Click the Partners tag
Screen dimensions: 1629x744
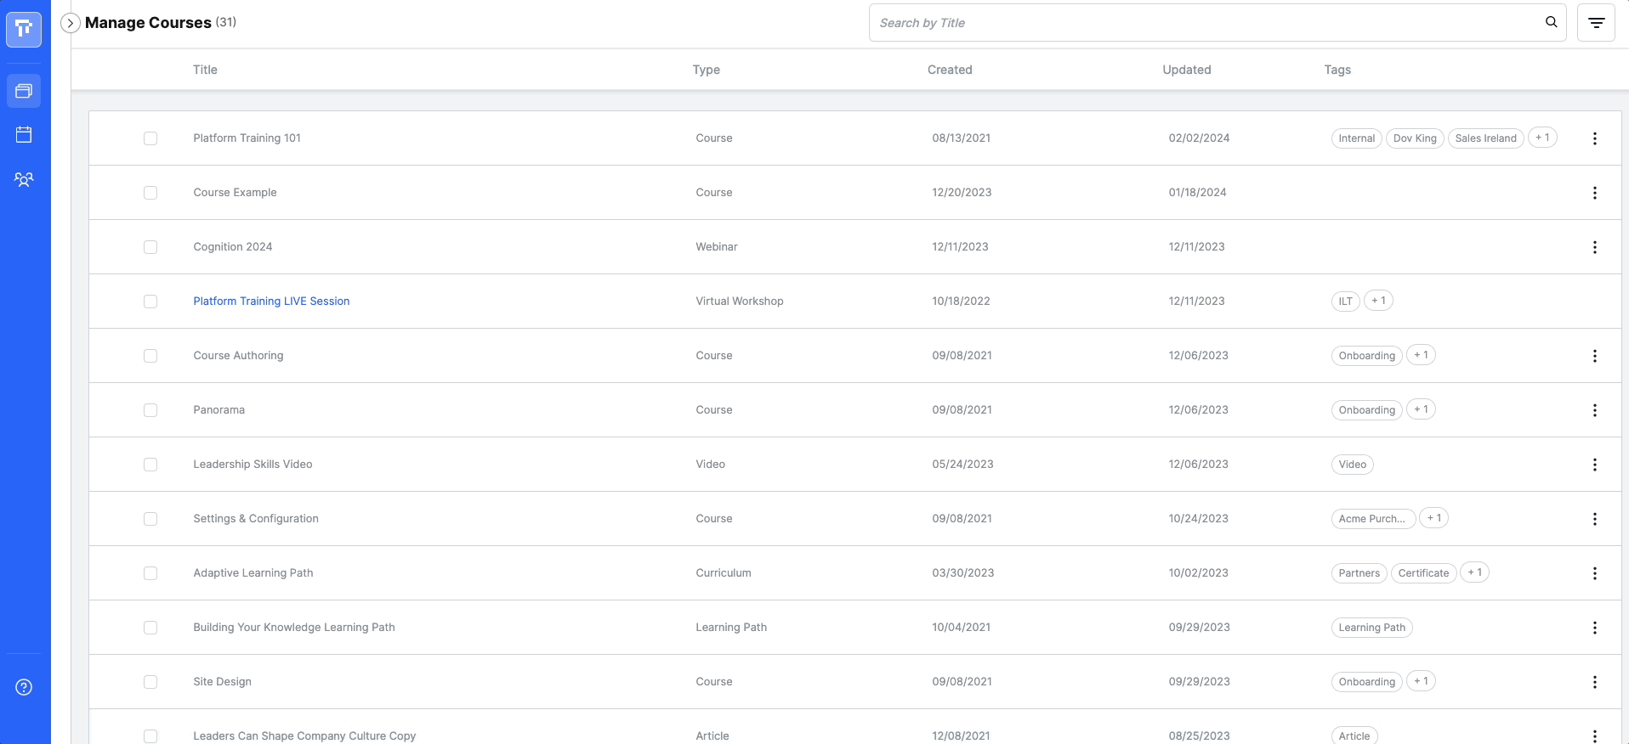pyautogui.click(x=1359, y=573)
